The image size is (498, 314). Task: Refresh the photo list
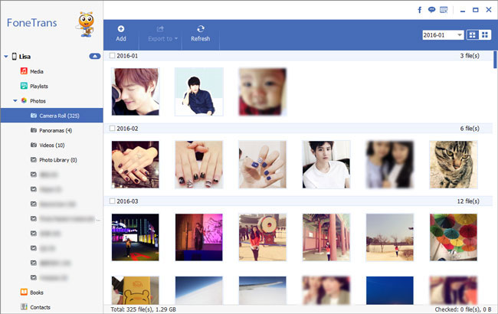coord(201,34)
